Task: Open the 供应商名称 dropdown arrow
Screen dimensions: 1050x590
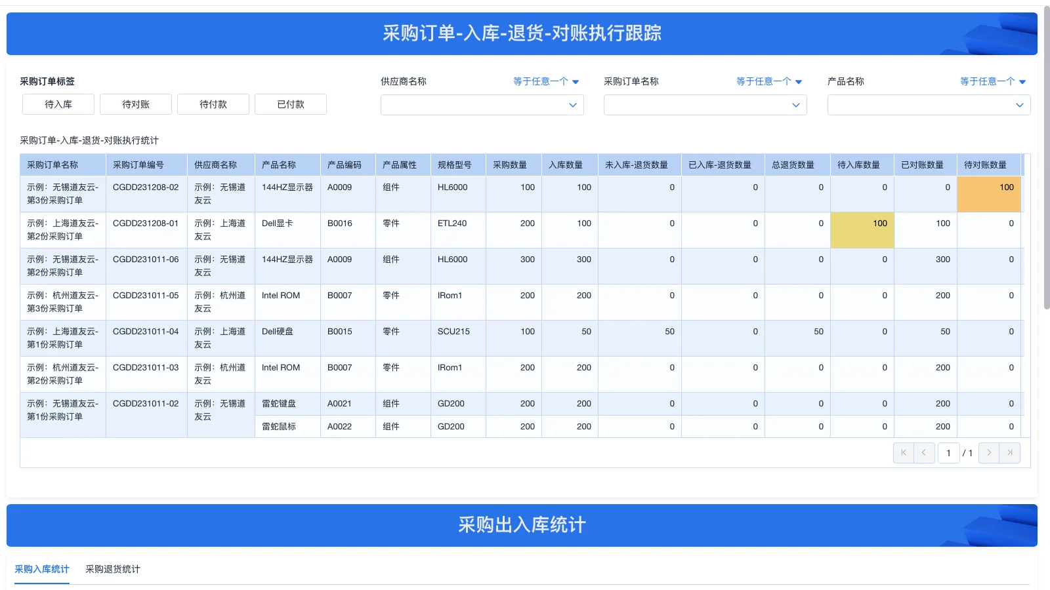Action: (573, 105)
